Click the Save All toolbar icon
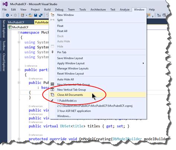 (x=41, y=15)
